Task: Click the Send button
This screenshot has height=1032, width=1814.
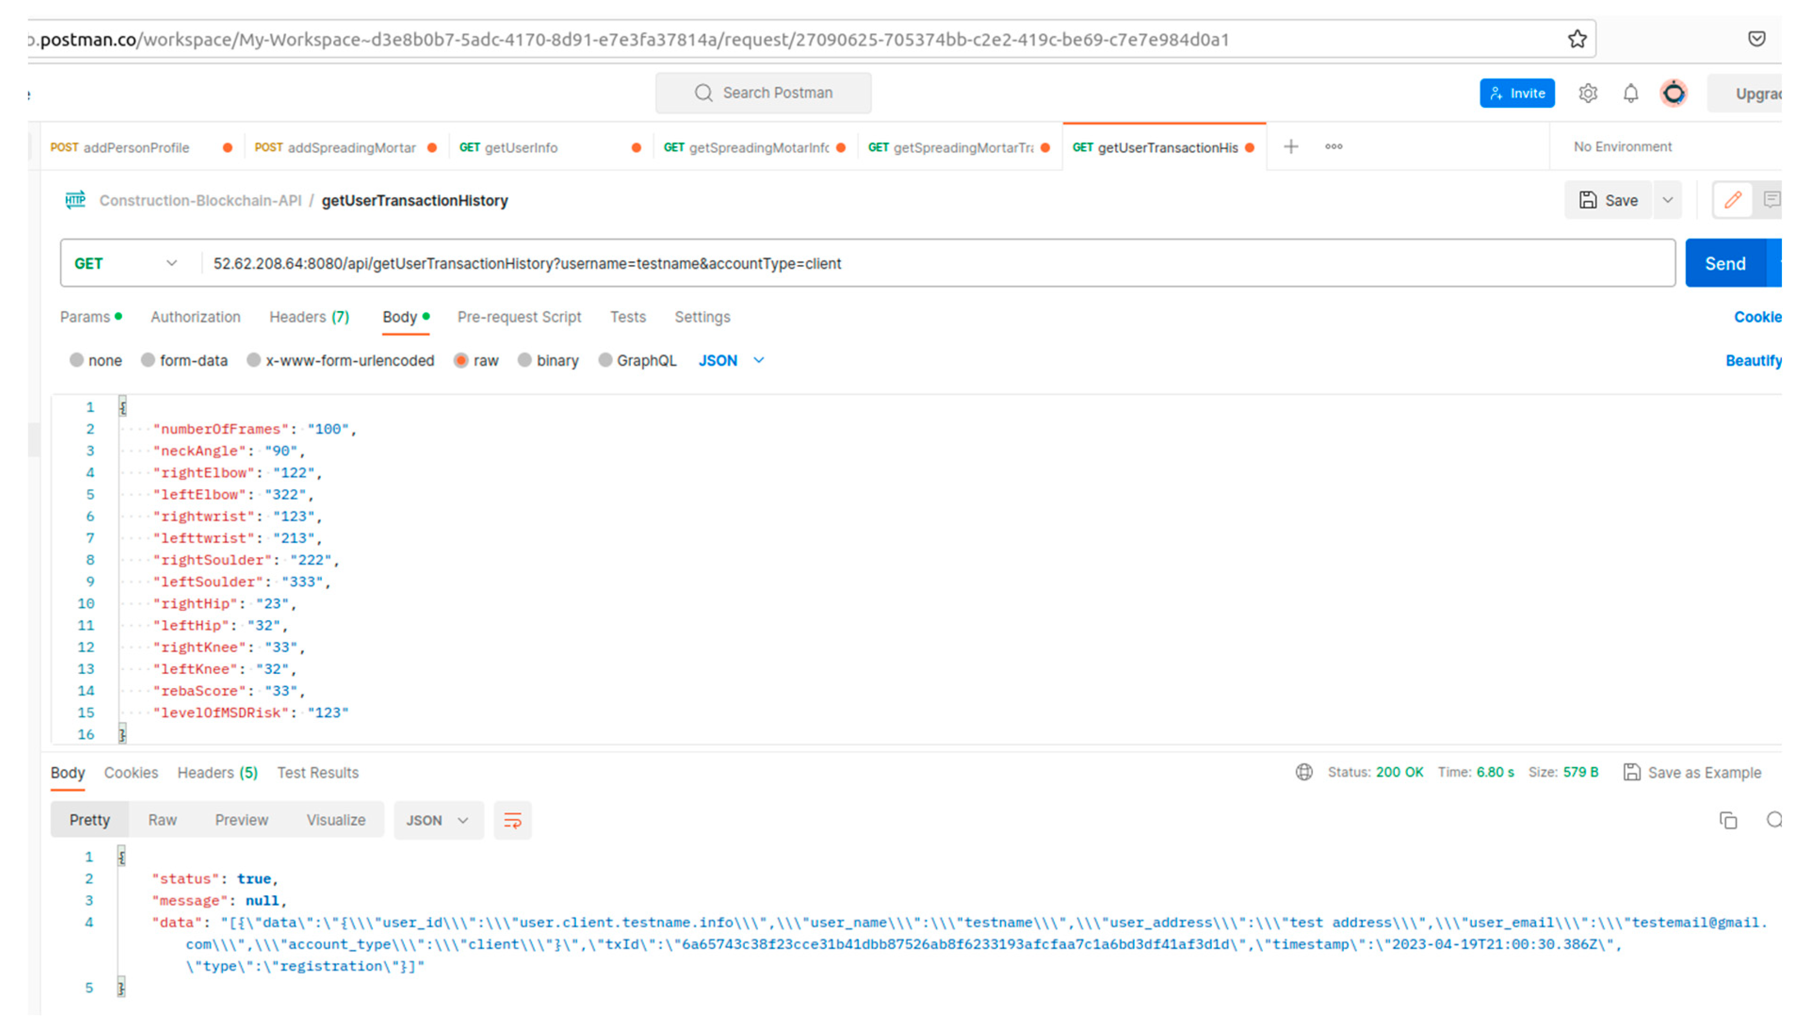Action: click(x=1725, y=264)
